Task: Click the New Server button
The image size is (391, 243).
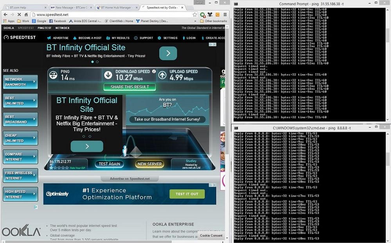Action: pyautogui.click(x=150, y=164)
